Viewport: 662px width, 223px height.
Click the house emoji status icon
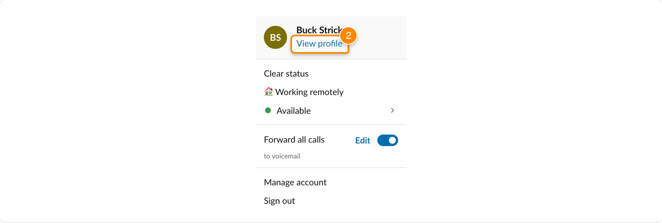point(269,92)
